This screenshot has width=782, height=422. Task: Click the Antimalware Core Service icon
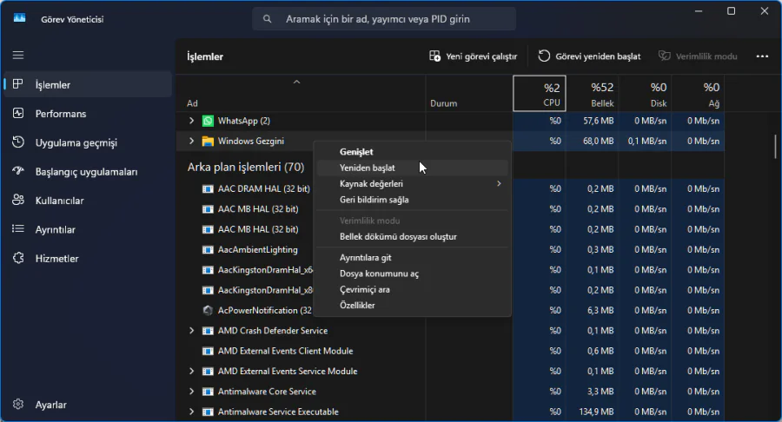pyautogui.click(x=208, y=392)
